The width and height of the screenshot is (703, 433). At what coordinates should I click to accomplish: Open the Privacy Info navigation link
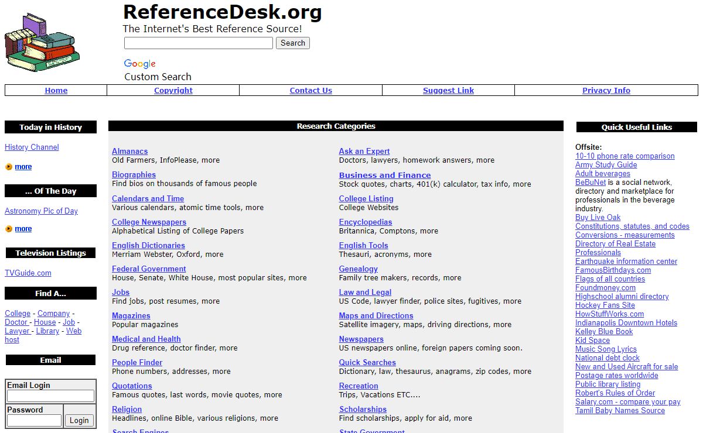coord(606,90)
